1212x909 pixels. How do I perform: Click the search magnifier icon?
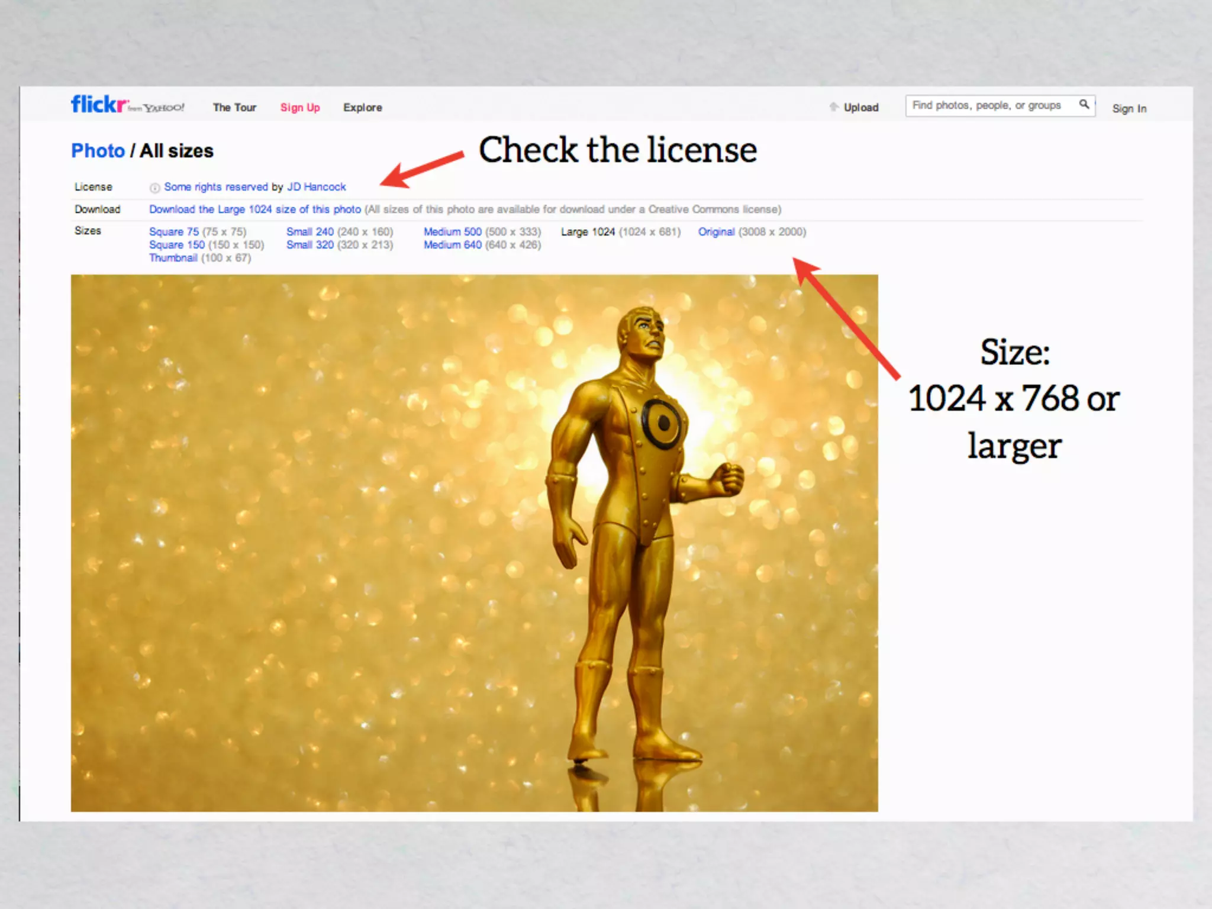coord(1084,105)
